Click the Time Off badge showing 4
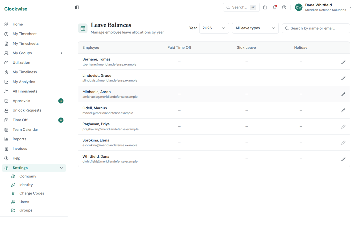The width and height of the screenshot is (360, 225). pos(61,120)
